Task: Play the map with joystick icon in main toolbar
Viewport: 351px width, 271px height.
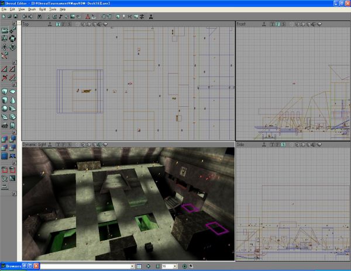Action: 151,16
